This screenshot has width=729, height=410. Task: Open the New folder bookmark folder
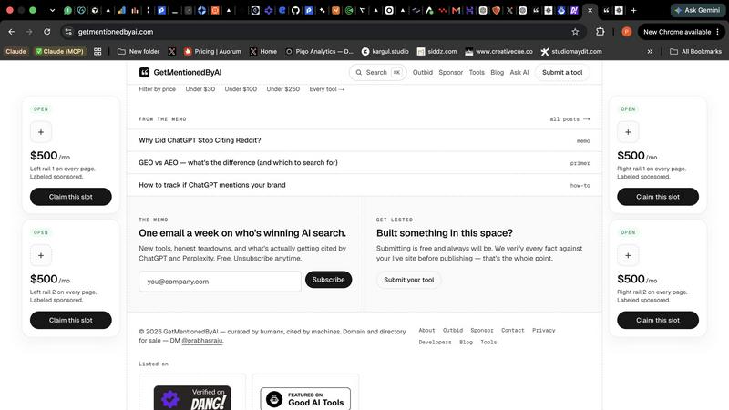139,52
